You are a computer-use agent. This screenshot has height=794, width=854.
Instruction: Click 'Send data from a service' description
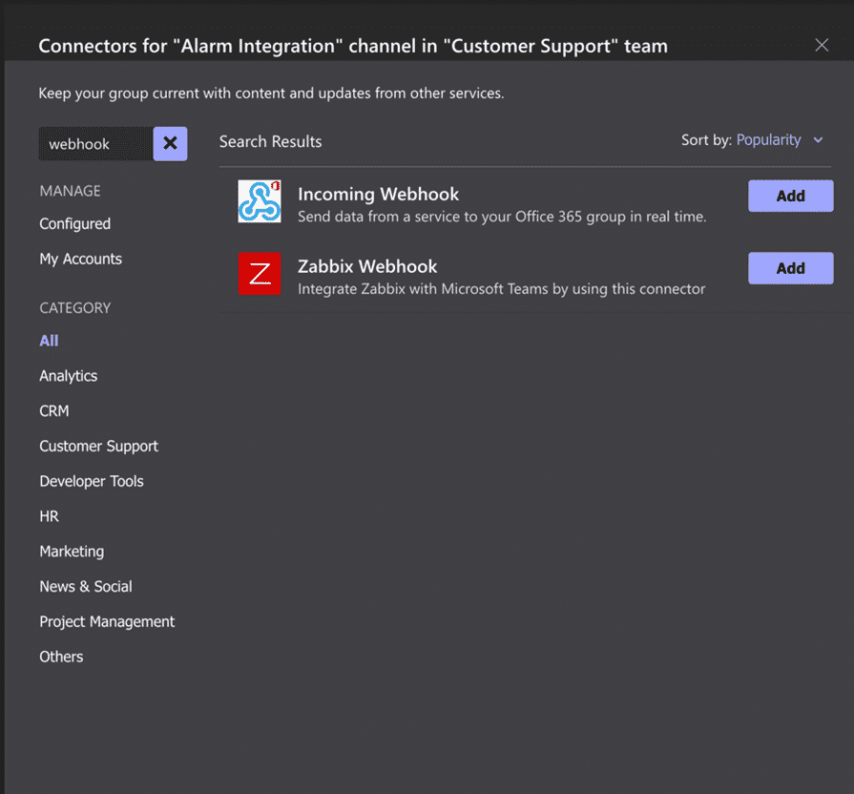(x=502, y=217)
